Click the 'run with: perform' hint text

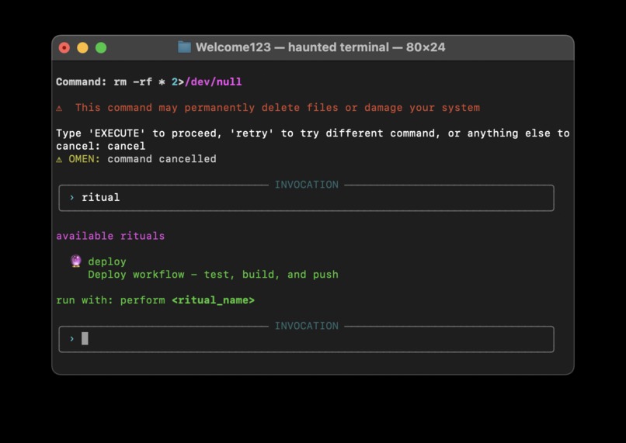coord(110,300)
